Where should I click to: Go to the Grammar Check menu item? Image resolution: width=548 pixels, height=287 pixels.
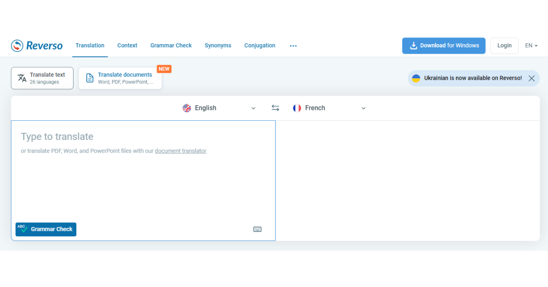pos(171,46)
